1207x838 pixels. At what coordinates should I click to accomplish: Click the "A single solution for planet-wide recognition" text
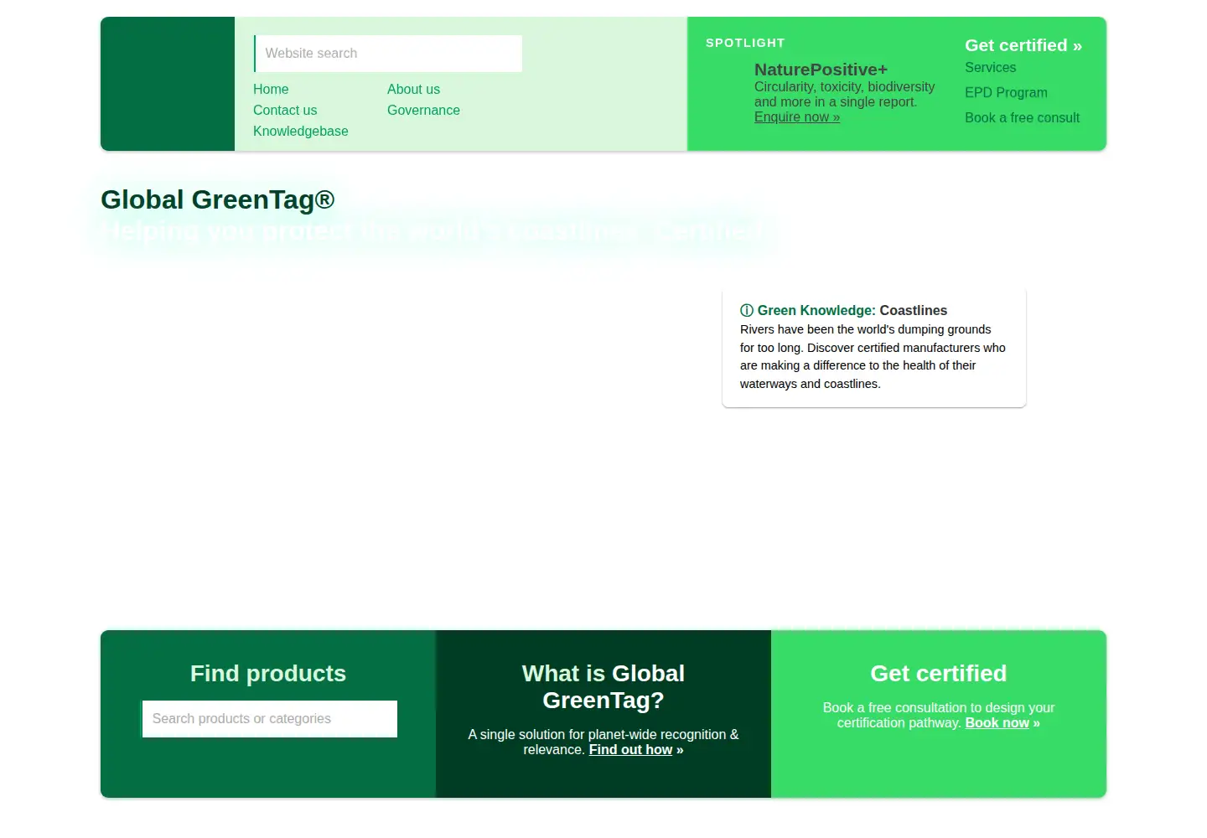pyautogui.click(x=603, y=742)
